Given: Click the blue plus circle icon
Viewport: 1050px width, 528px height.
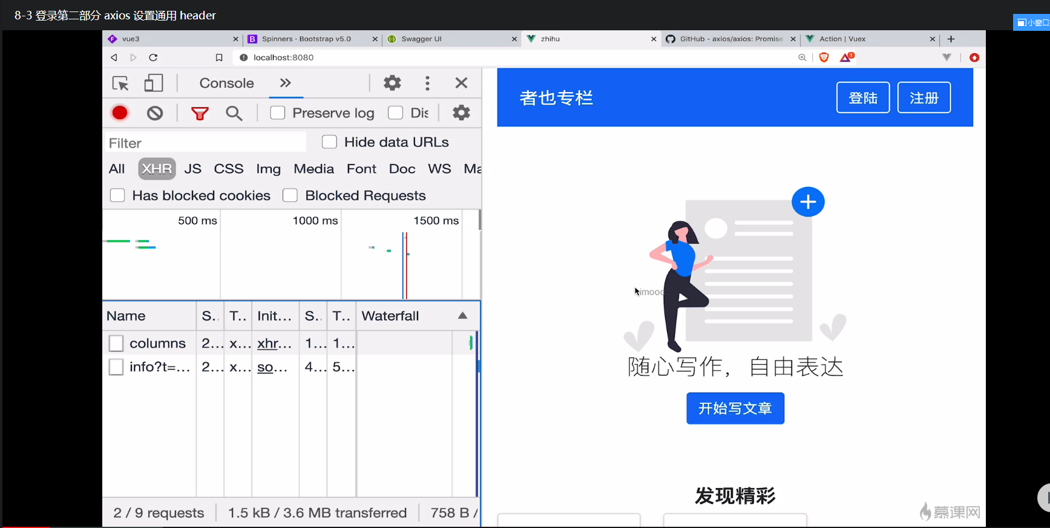Looking at the screenshot, I should (808, 202).
